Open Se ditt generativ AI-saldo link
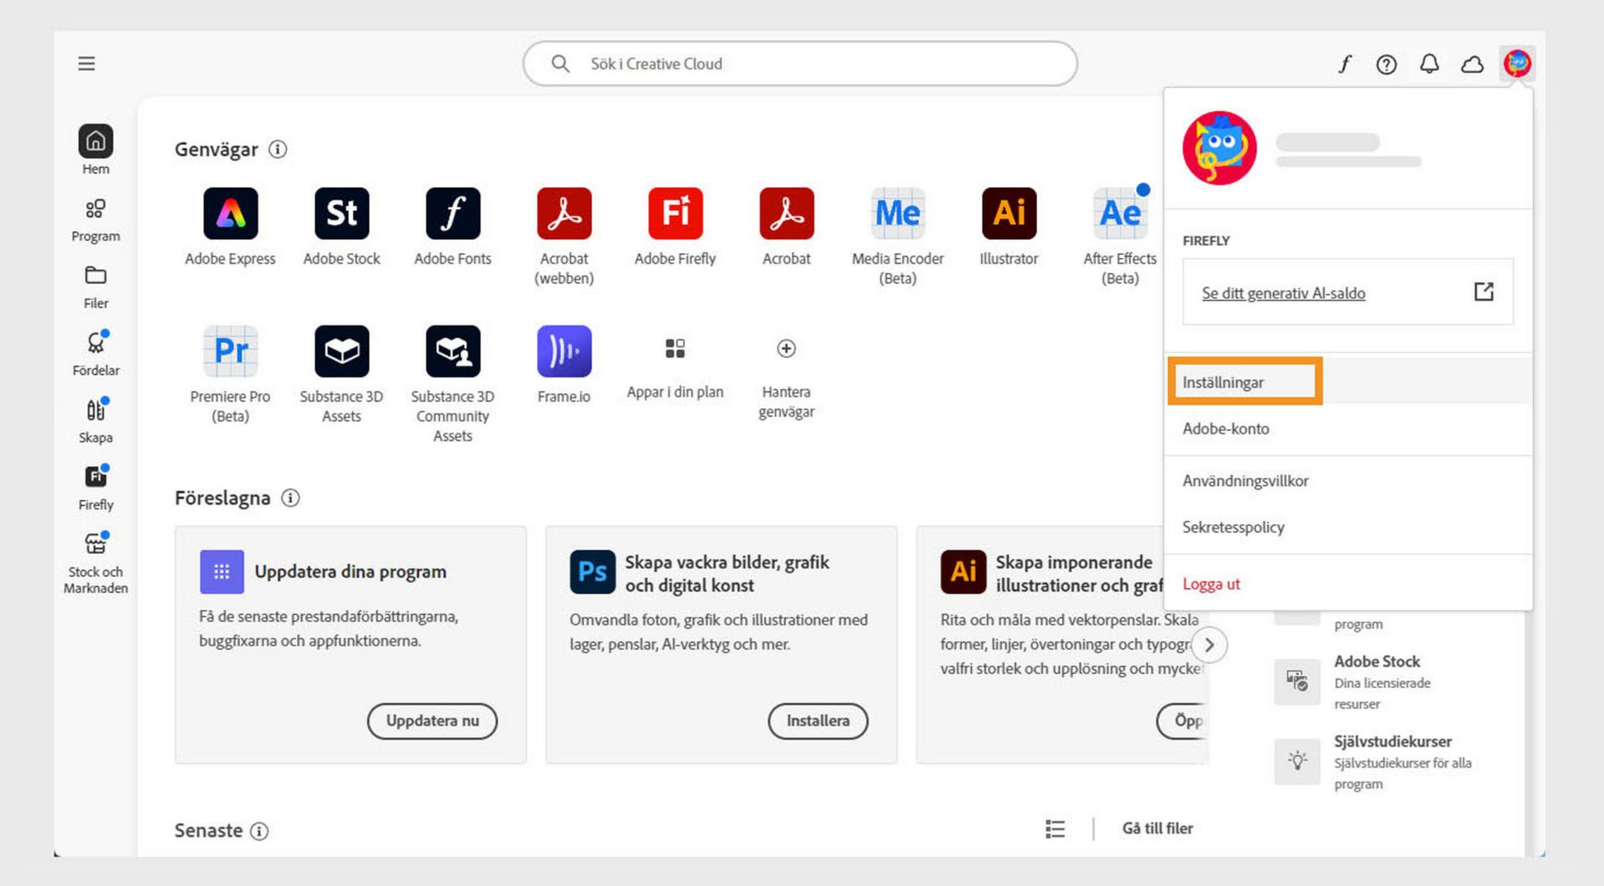Screen dimensions: 1604x886 click(1283, 293)
